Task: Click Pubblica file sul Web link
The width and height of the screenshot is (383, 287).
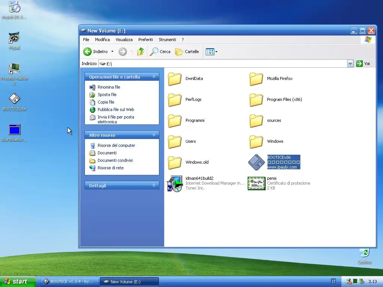Action: click(116, 109)
